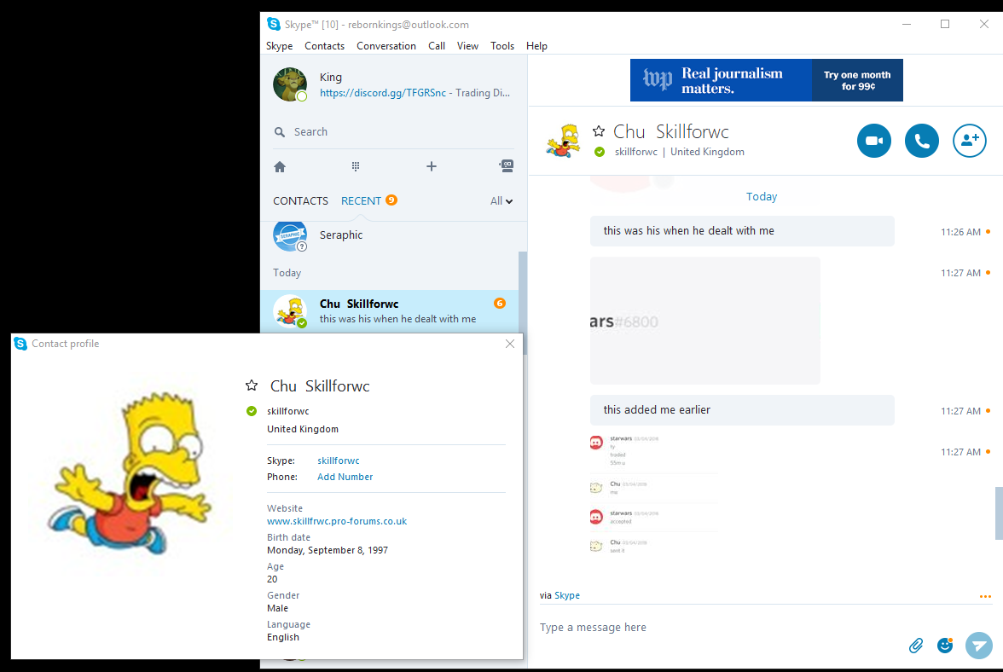Click the recent list scrollbar
The height and width of the screenshot is (672, 1003).
[x=523, y=303]
